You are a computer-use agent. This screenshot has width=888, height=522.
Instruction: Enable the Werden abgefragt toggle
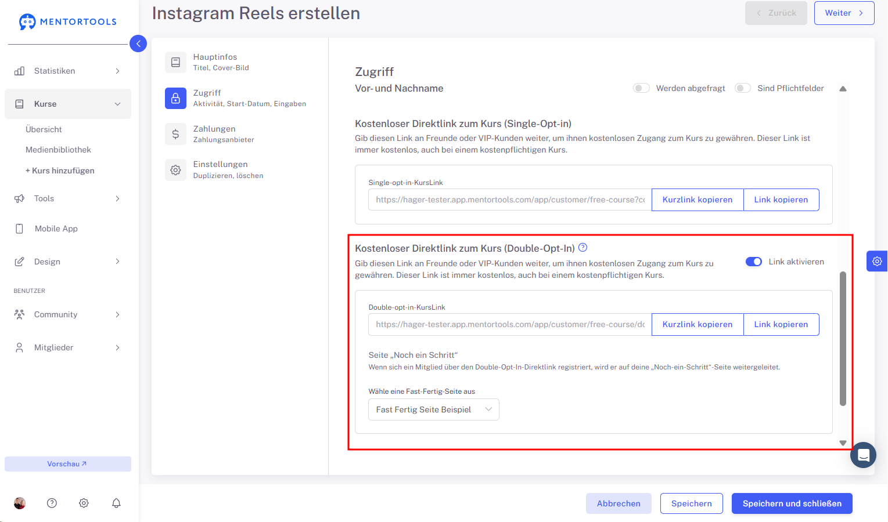641,88
